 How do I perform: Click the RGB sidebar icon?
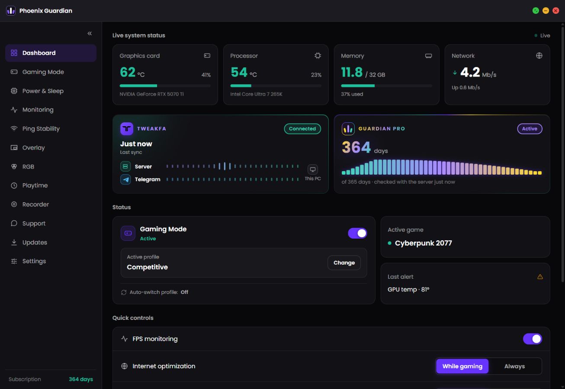point(14,166)
